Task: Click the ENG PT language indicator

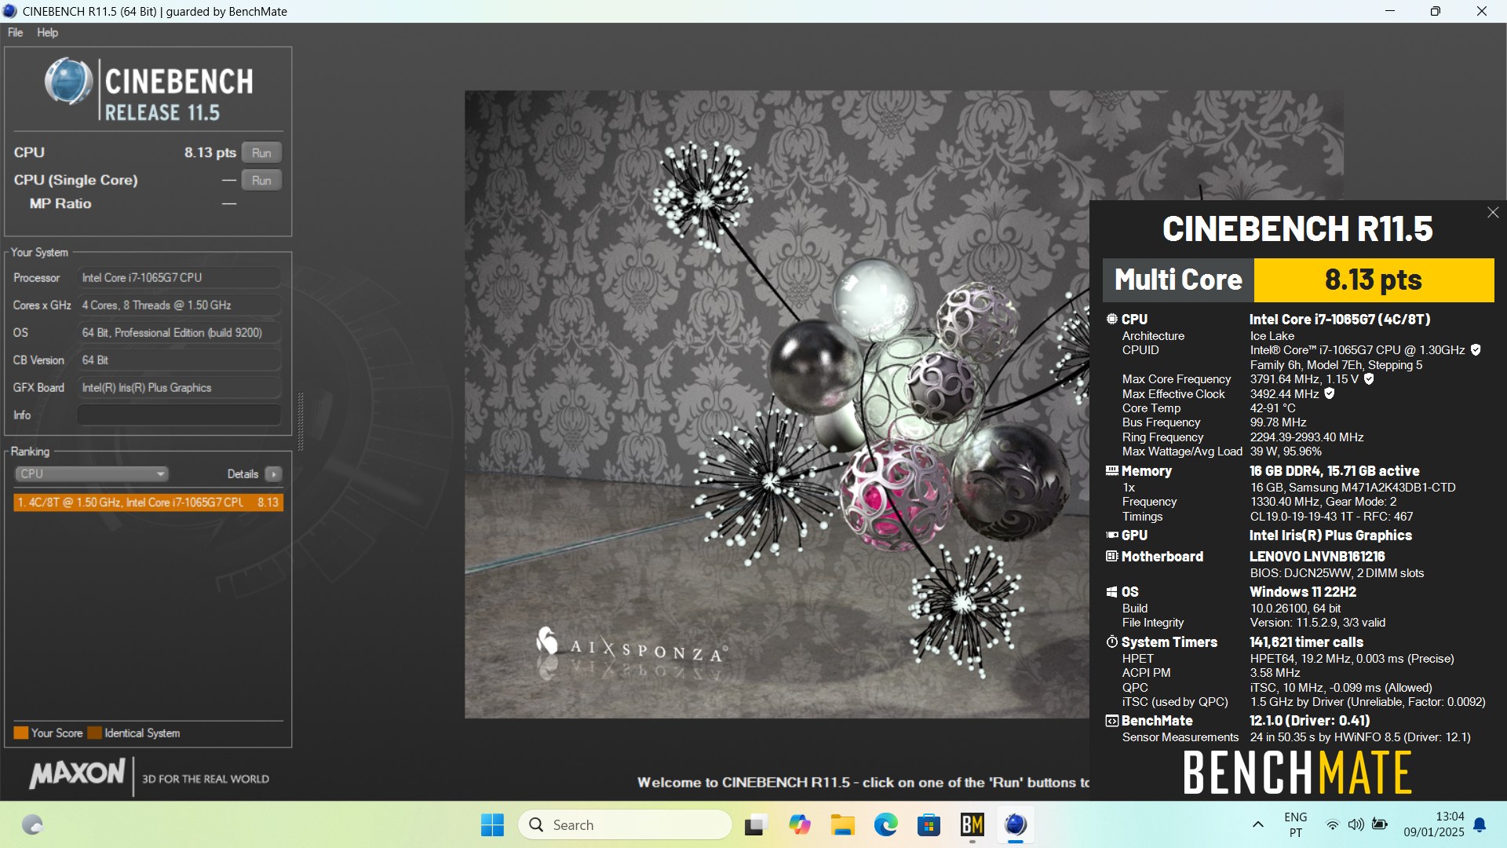Action: (x=1296, y=824)
